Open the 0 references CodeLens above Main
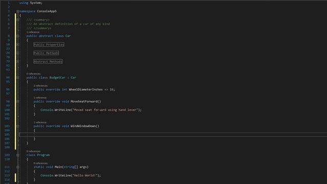The width and height of the screenshot is (327, 184). [x=40, y=163]
